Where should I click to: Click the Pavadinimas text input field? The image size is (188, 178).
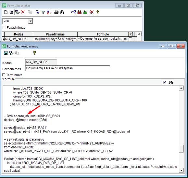coord(68,68)
